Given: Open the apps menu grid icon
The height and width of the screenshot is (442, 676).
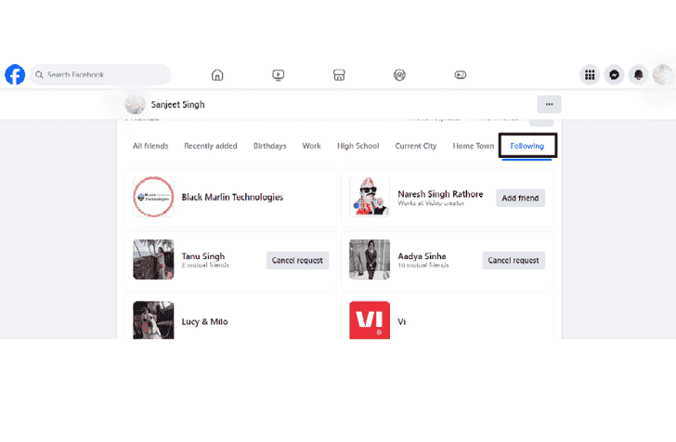Looking at the screenshot, I should point(590,75).
